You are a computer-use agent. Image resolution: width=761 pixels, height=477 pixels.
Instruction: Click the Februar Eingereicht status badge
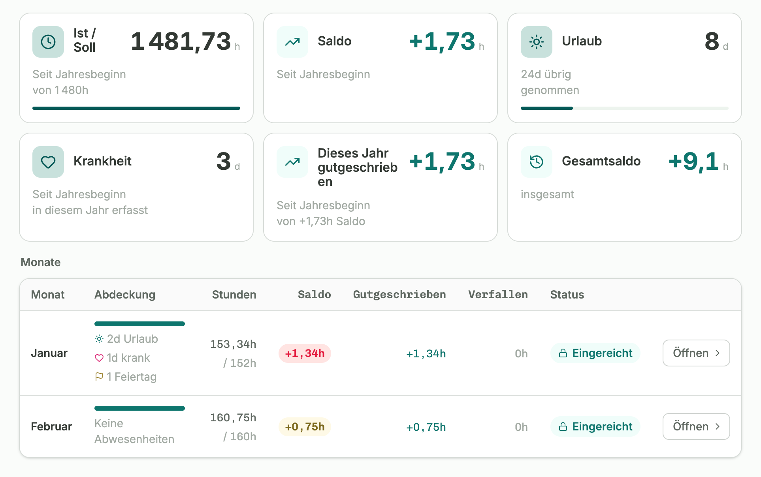595,426
